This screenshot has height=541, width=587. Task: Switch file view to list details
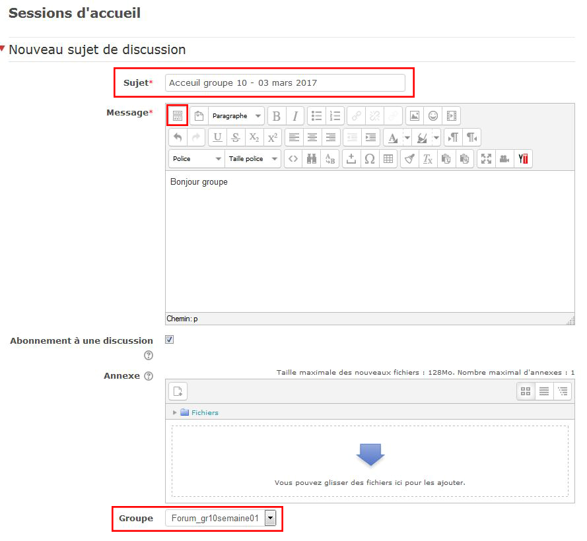[544, 391]
